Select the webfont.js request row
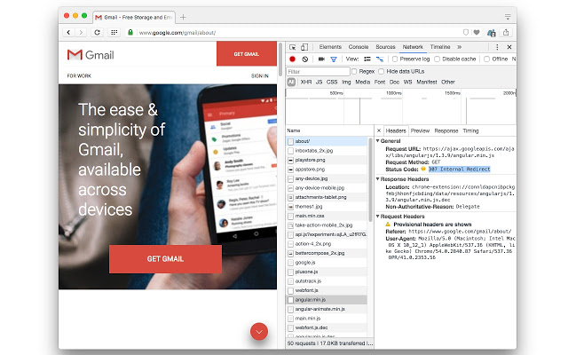Screen dimensions: 568x355 327,290
